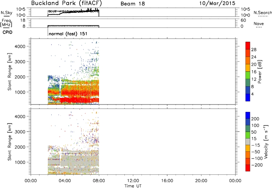Click the 'Velocity [m s-1]' colorbar title
Screen dimensions: 272x188
click(266, 142)
